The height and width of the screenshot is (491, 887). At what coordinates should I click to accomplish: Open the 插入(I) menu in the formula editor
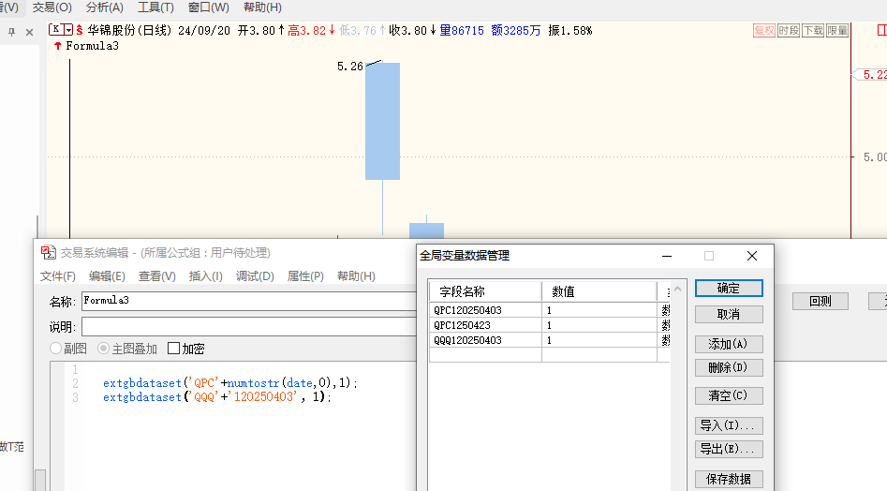[205, 276]
